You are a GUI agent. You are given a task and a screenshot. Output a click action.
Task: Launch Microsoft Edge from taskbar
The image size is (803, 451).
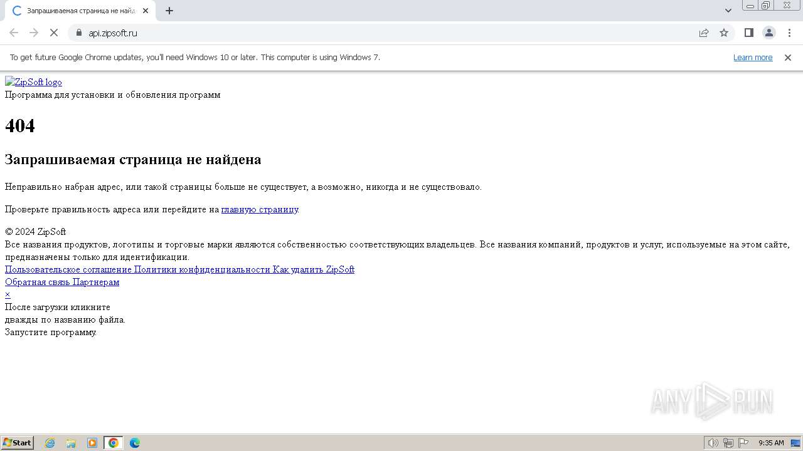(x=135, y=443)
